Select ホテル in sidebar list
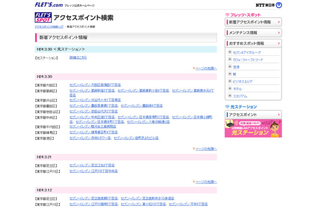 click(x=237, y=89)
